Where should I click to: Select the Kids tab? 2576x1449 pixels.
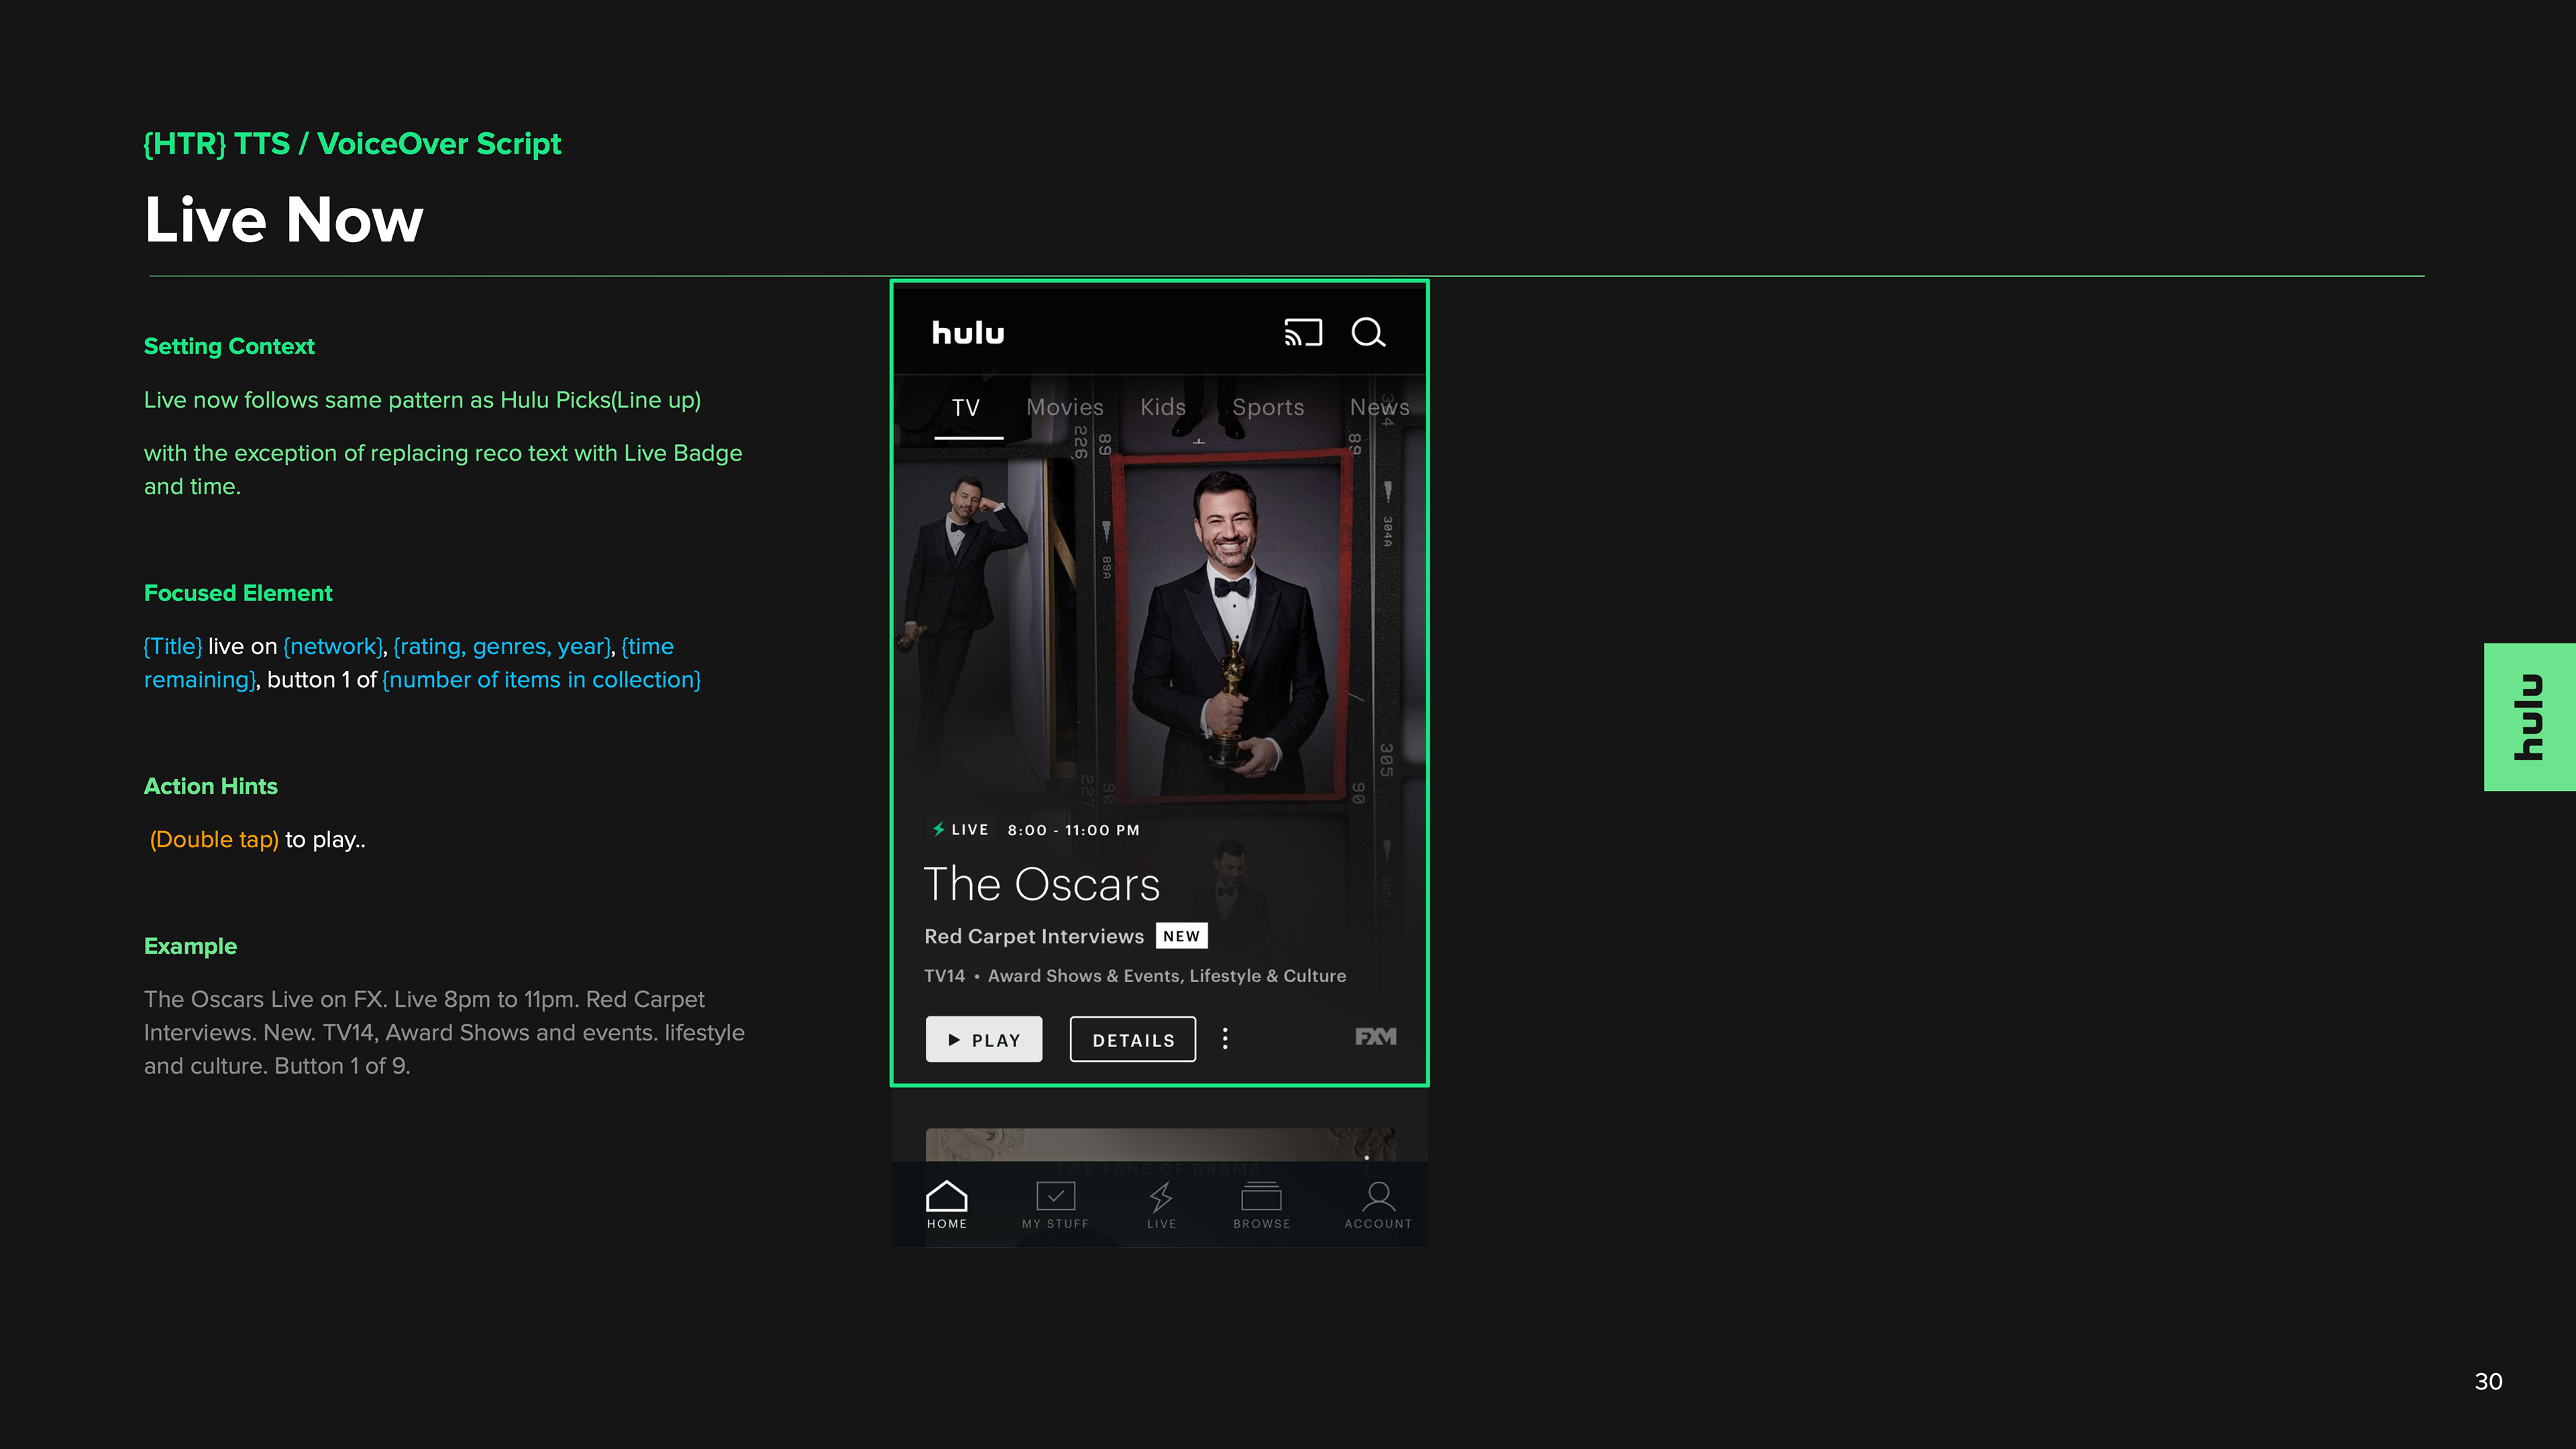tap(1162, 408)
